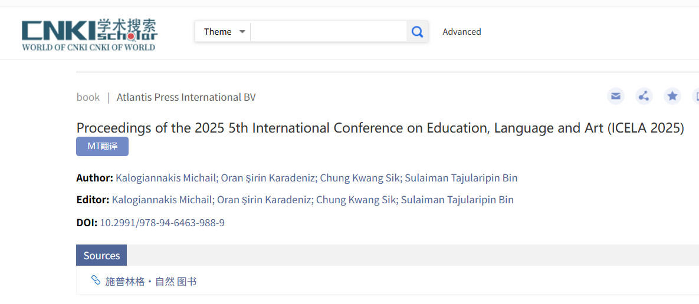The image size is (699, 304).
Task: Click the CNKI Scholar logo
Action: [x=90, y=35]
